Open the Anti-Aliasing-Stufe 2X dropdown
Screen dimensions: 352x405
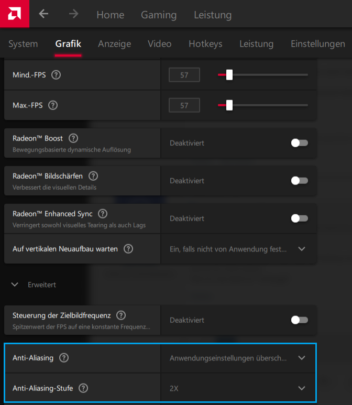pyautogui.click(x=239, y=388)
